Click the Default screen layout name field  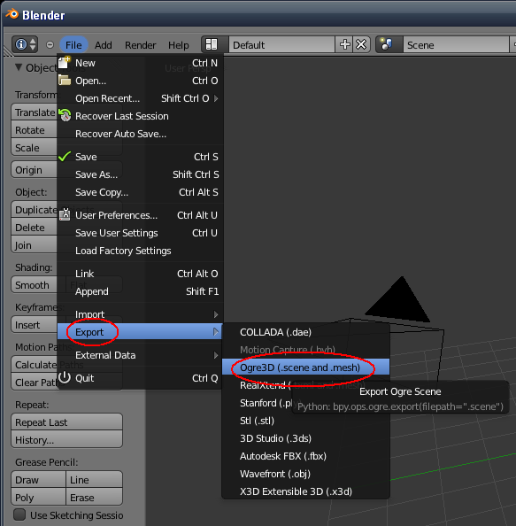(281, 44)
